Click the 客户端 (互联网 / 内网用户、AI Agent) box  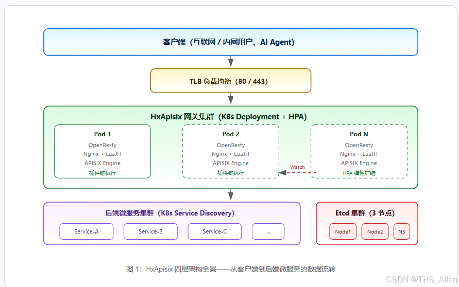[231, 42]
